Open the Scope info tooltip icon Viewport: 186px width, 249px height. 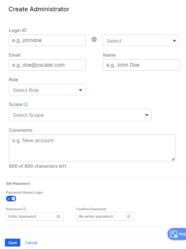pos(26,104)
